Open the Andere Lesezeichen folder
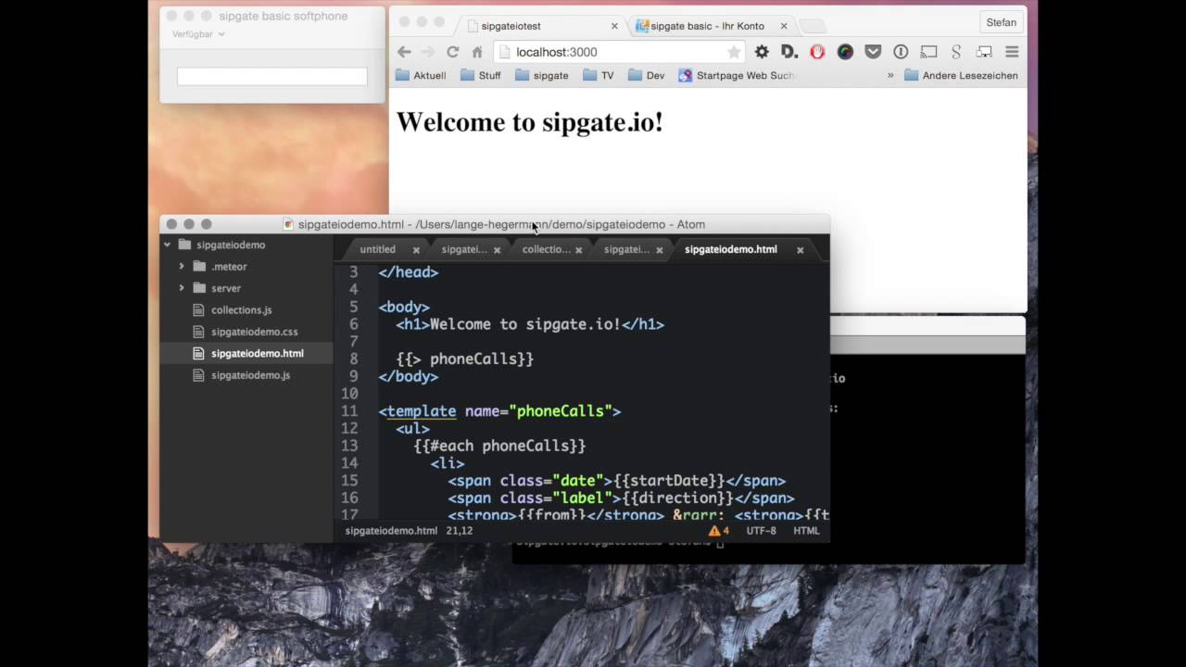This screenshot has height=667, width=1186. 961,76
